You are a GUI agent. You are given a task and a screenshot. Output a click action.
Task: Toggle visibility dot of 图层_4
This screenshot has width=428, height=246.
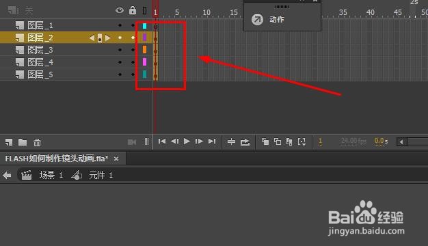pyautogui.click(x=120, y=62)
